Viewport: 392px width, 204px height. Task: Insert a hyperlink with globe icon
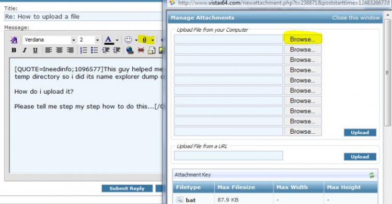point(130,50)
